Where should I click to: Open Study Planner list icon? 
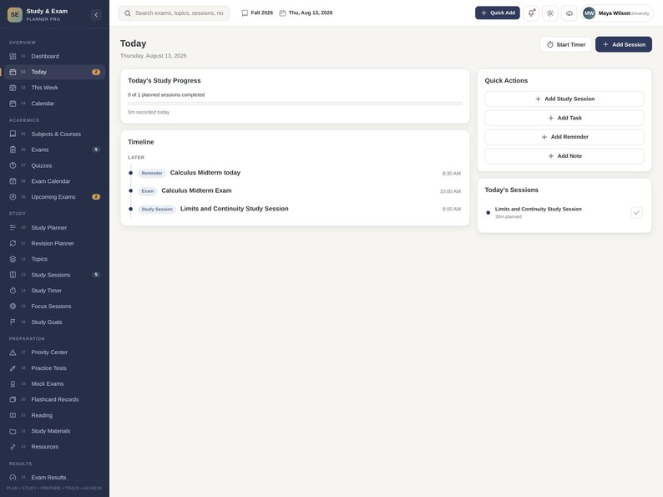pyautogui.click(x=13, y=227)
